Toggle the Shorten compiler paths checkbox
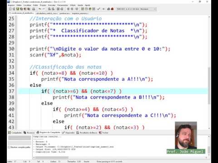 tap(9, 147)
